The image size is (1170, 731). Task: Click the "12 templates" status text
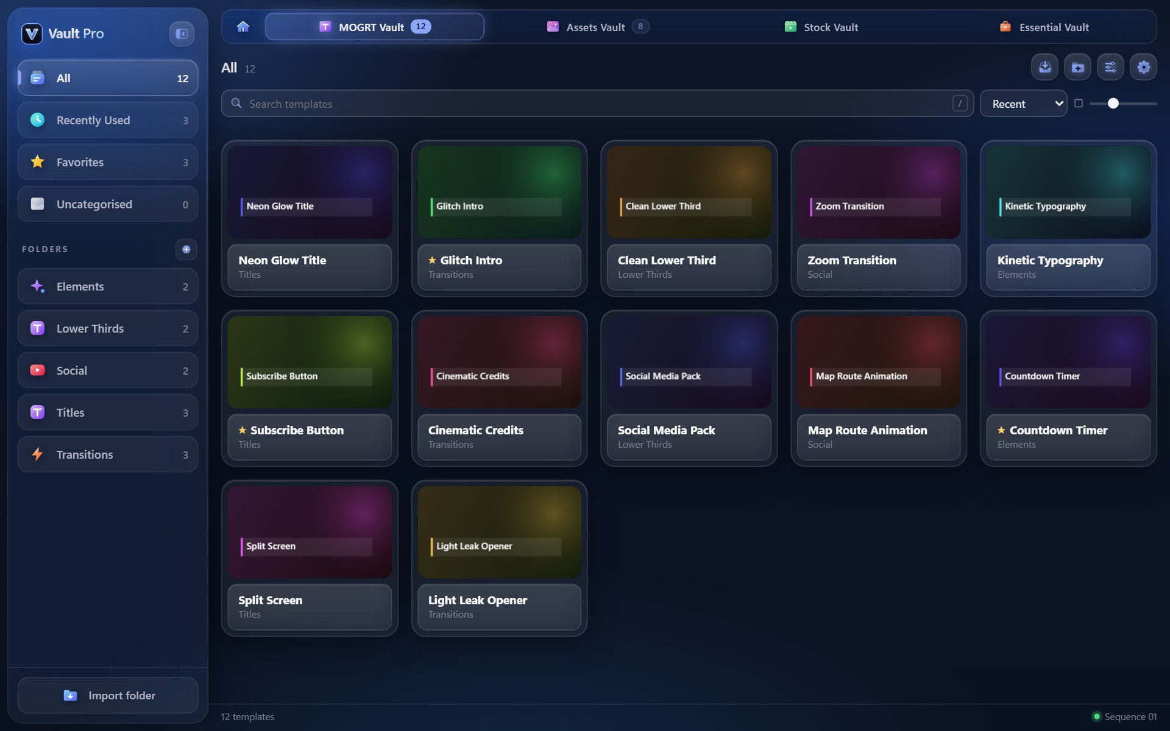(247, 716)
